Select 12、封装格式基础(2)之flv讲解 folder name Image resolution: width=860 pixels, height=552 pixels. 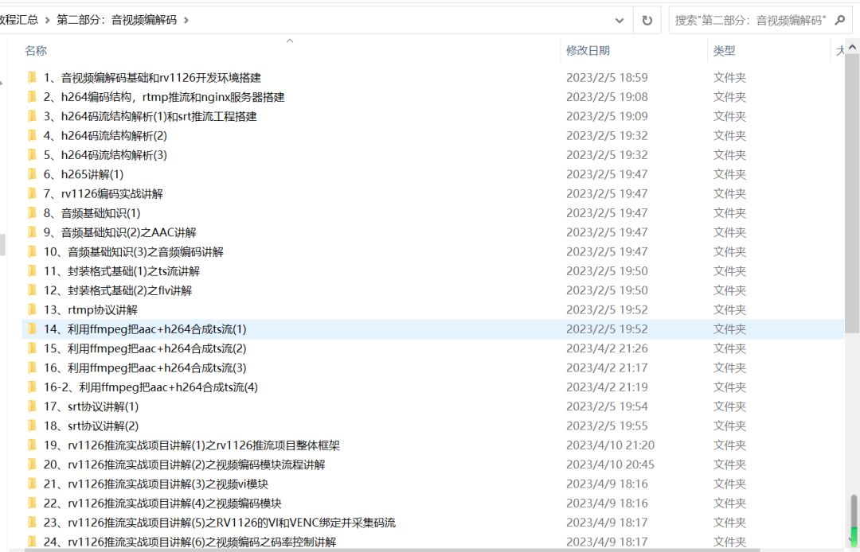tap(118, 290)
